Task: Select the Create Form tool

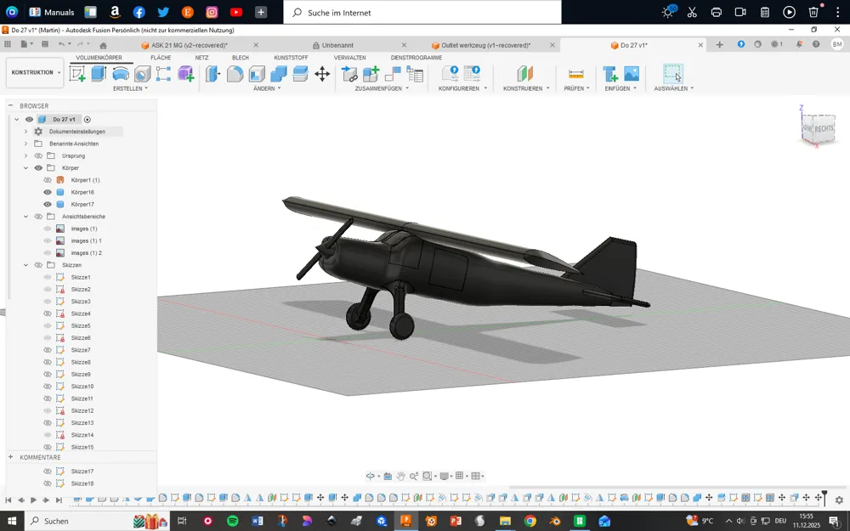Action: coord(185,74)
